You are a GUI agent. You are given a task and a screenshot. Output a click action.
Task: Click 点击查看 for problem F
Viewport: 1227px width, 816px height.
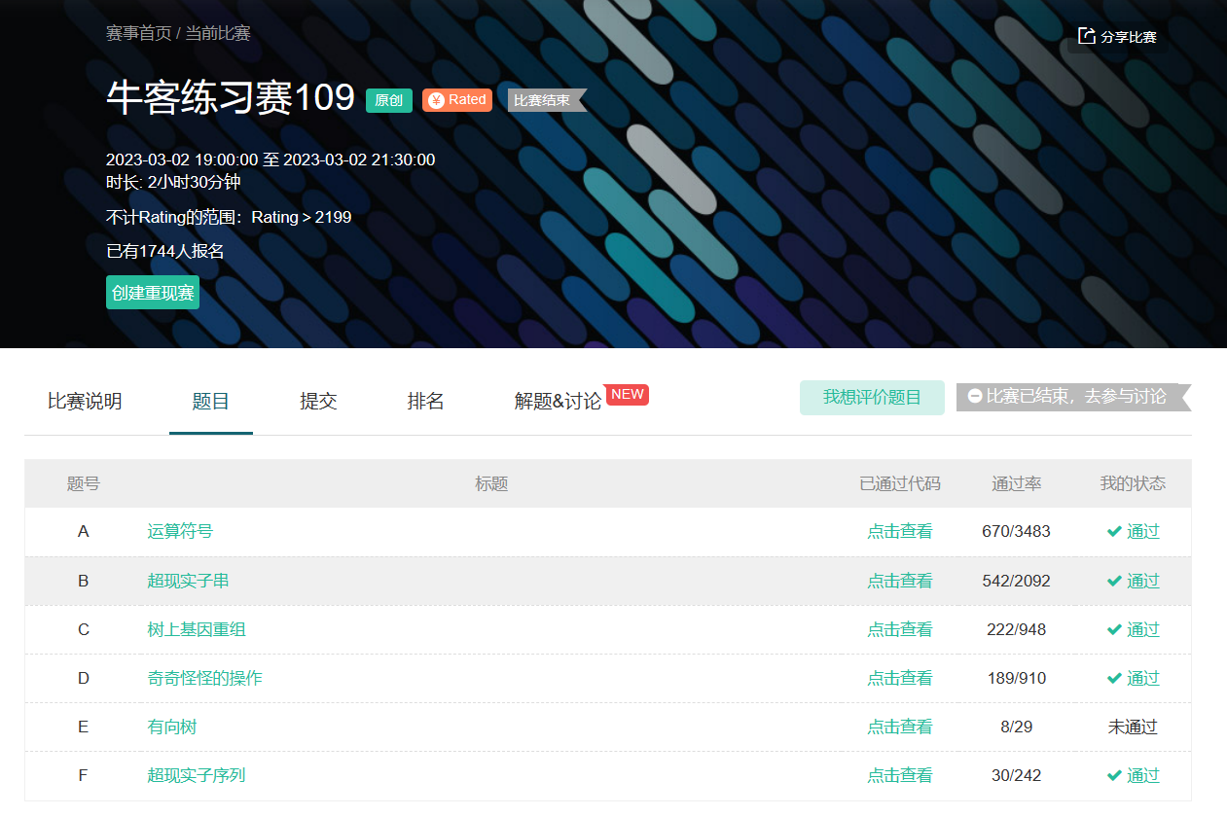[900, 775]
